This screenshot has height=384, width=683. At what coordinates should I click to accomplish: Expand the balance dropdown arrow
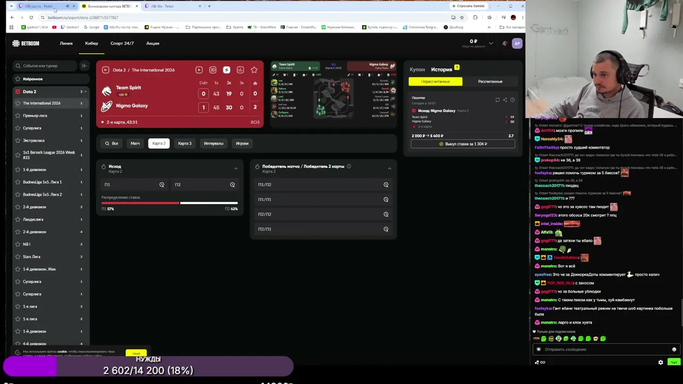(x=491, y=43)
